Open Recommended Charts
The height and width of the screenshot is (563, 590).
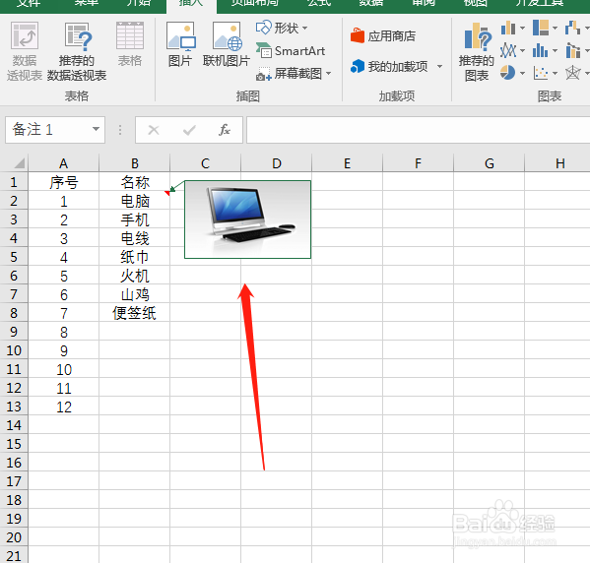point(476,52)
